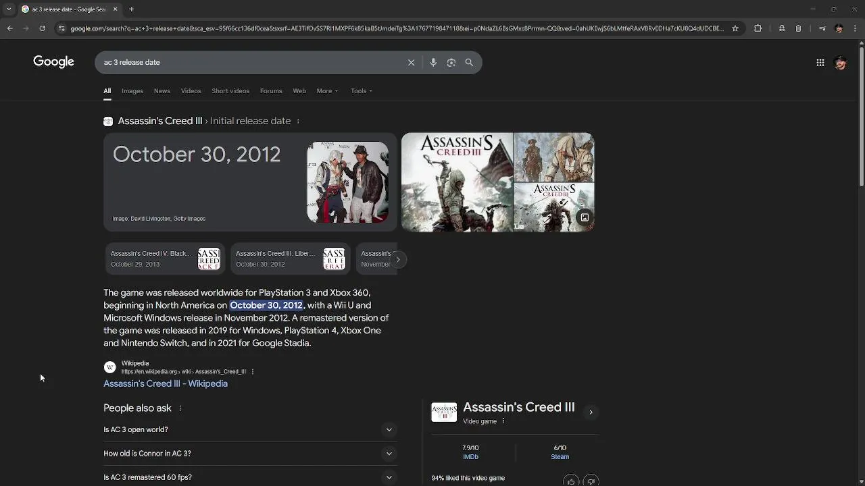Image resolution: width=865 pixels, height=486 pixels.
Task: Expand 'Is AC 3 open world?' question
Action: [251, 429]
